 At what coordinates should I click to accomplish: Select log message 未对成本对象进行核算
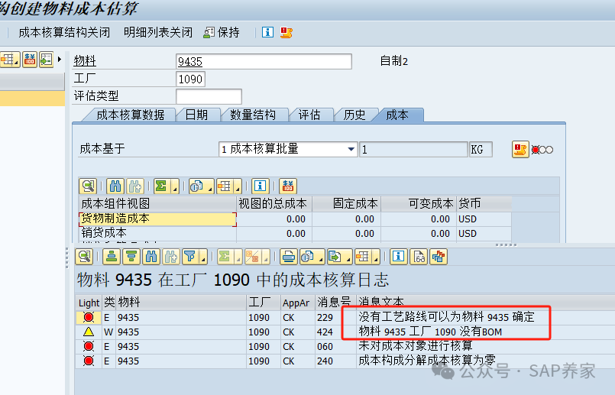pyautogui.click(x=416, y=346)
